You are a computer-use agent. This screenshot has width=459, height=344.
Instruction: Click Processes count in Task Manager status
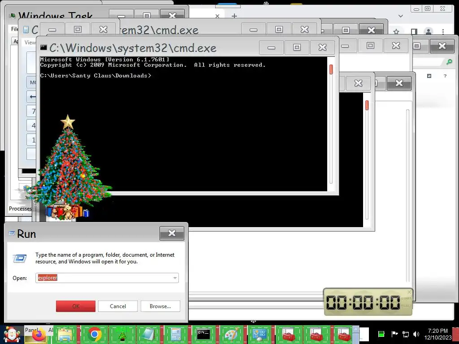tap(20, 209)
